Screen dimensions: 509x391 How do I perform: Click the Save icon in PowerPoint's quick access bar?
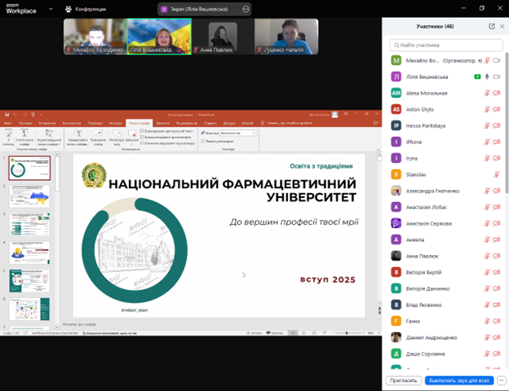(x=7, y=114)
